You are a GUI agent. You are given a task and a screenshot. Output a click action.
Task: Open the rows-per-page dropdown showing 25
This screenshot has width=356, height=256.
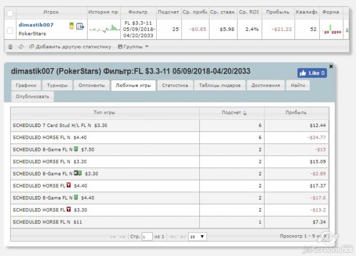[197, 237]
